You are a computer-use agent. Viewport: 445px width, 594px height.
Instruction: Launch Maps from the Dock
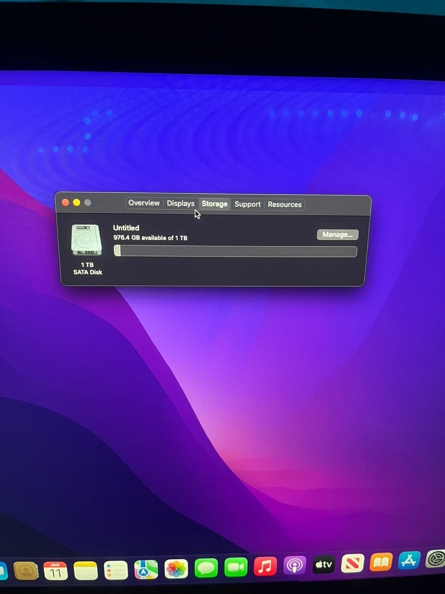point(146,570)
